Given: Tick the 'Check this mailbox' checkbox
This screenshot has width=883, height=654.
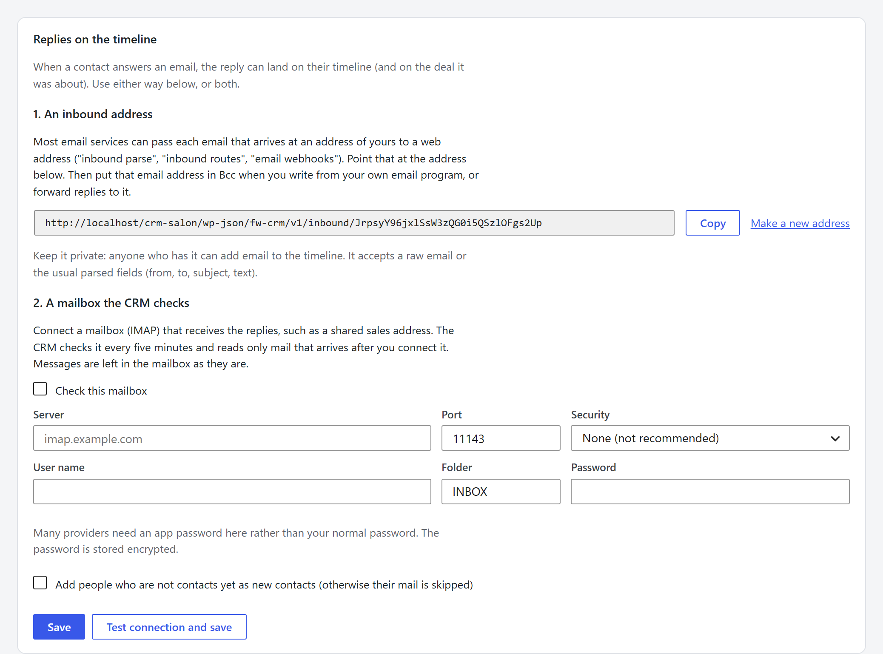Looking at the screenshot, I should 40,389.
